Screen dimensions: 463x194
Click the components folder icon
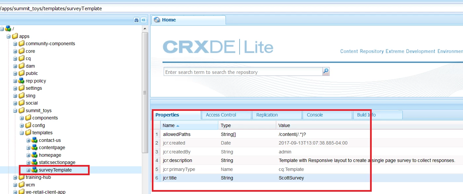(x=28, y=118)
